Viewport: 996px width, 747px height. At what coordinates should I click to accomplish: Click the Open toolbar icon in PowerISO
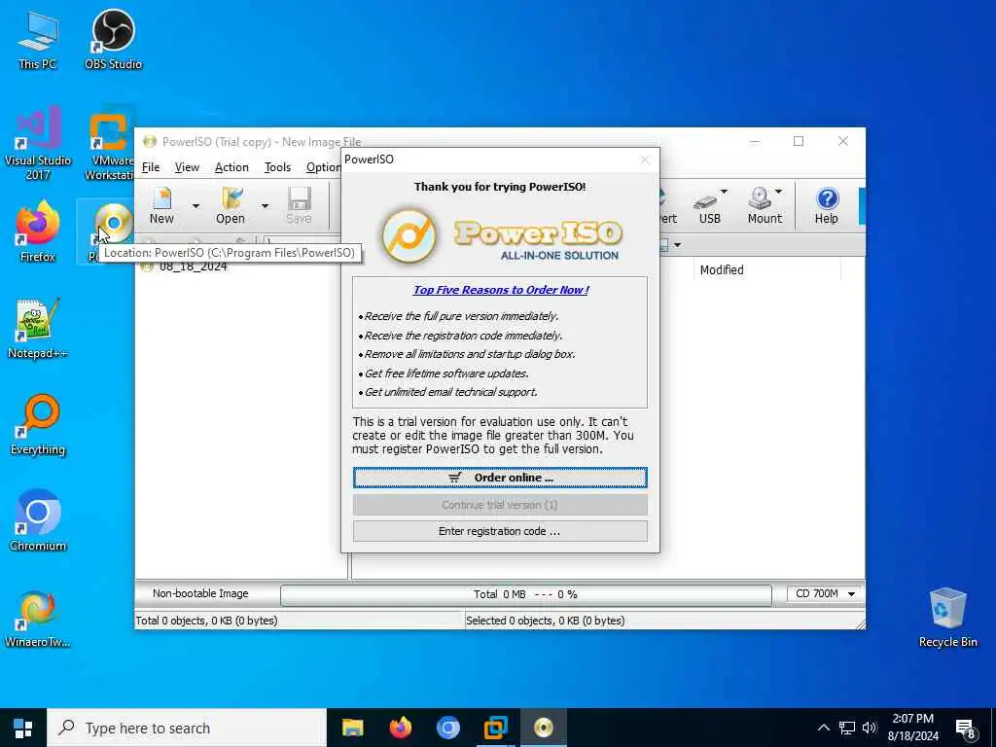pos(230,205)
